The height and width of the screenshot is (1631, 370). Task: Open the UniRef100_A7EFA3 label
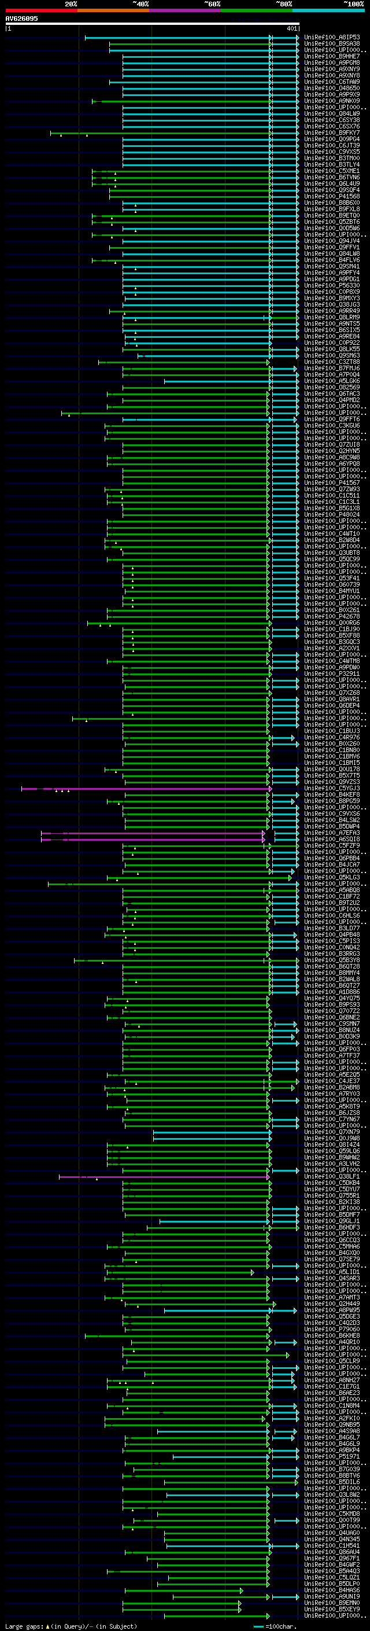coord(331,833)
